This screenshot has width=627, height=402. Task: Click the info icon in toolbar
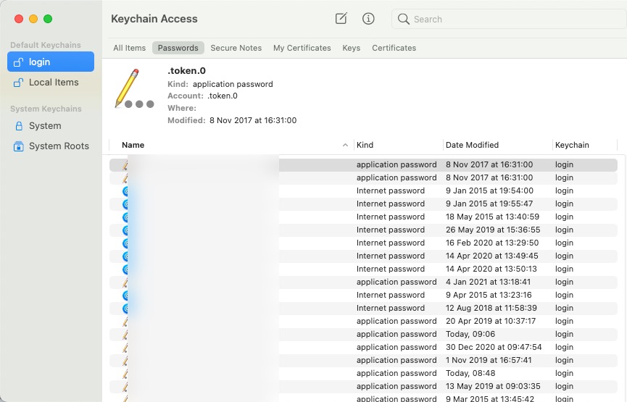(x=368, y=19)
